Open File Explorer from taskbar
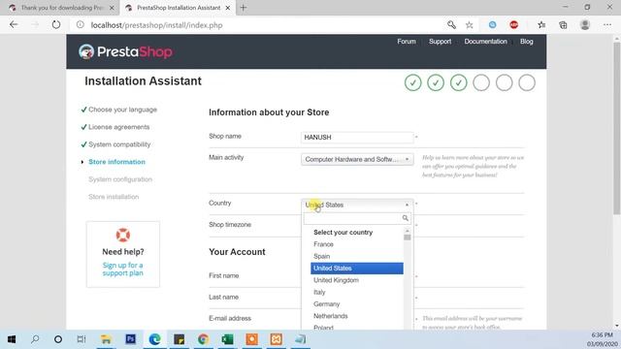Viewport: 621px width, 349px height. point(106,339)
